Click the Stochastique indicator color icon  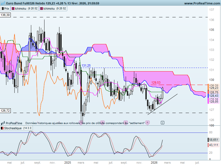point(2,128)
